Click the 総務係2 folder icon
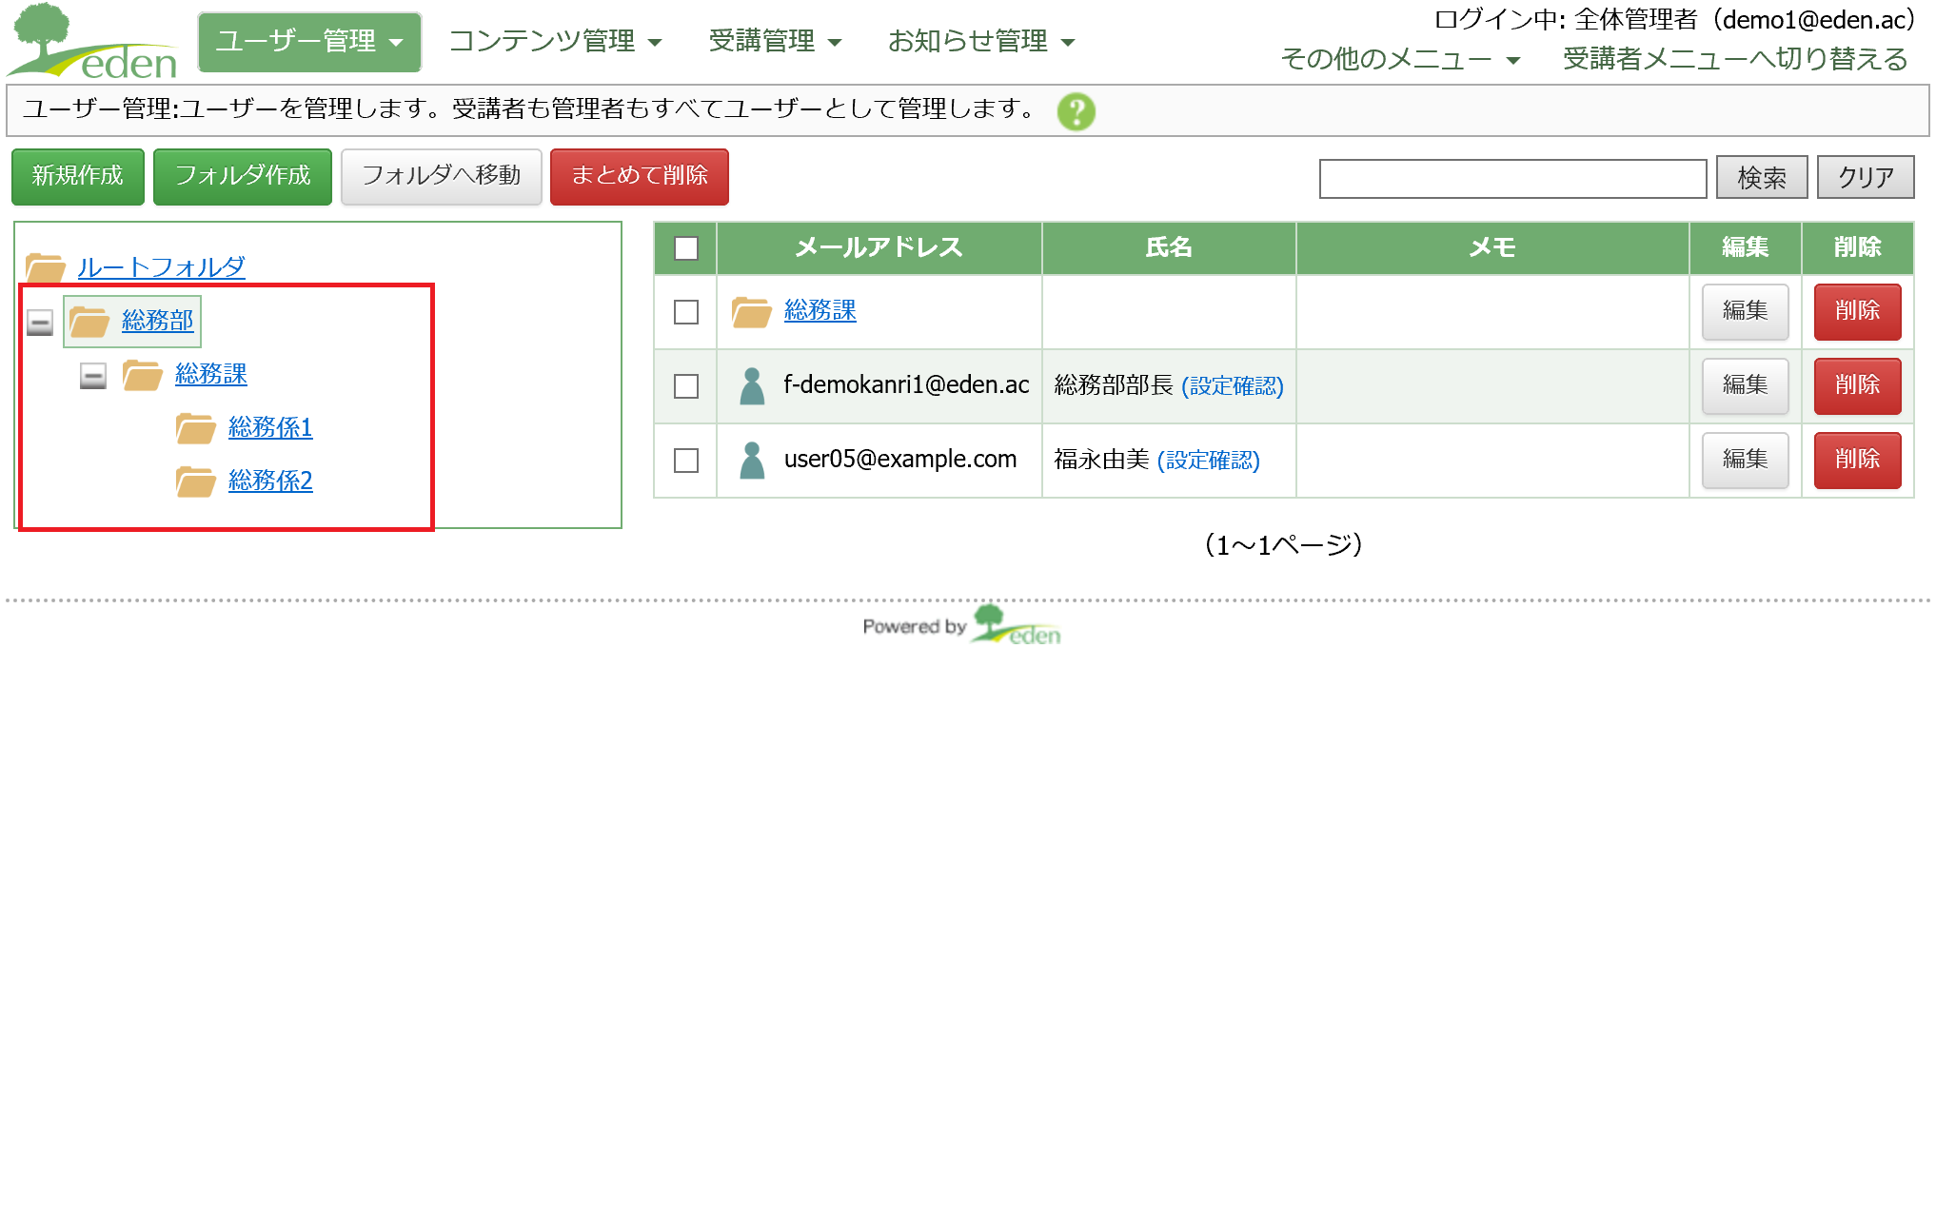 [x=196, y=481]
